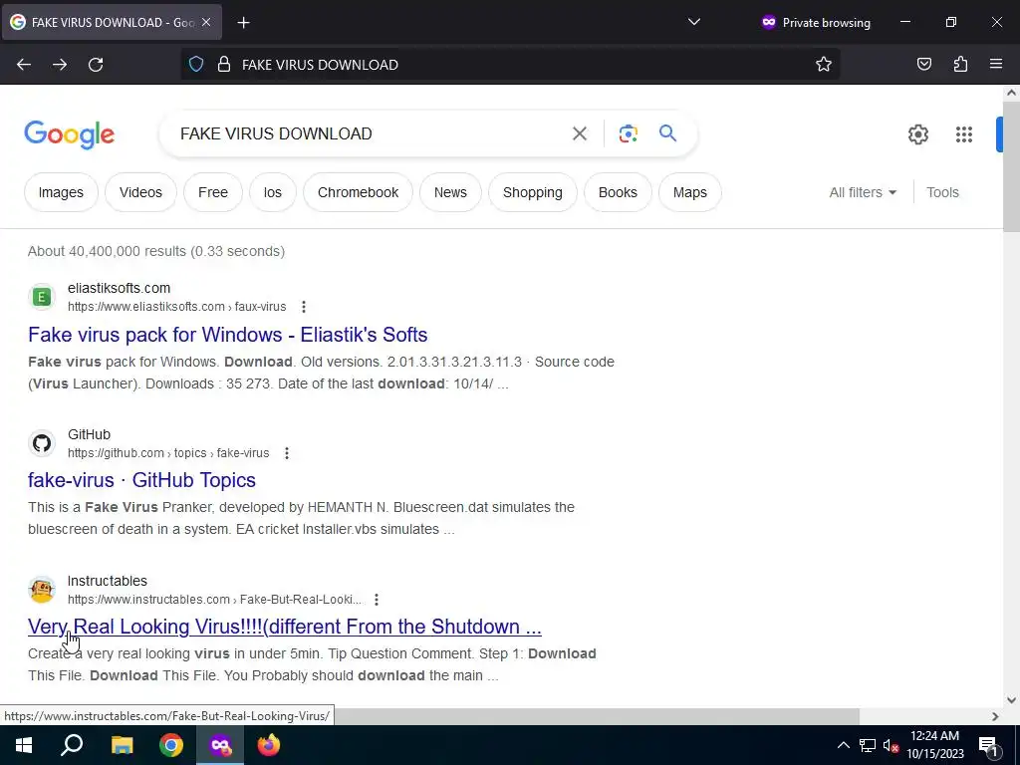Search by image with Google Lens
Screen dimensions: 1020x765
click(628, 133)
